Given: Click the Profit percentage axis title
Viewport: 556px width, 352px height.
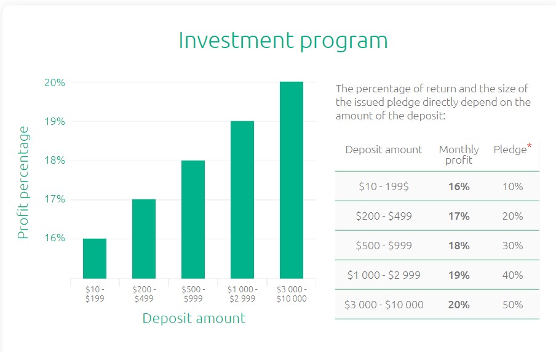Looking at the screenshot, I should tap(23, 182).
